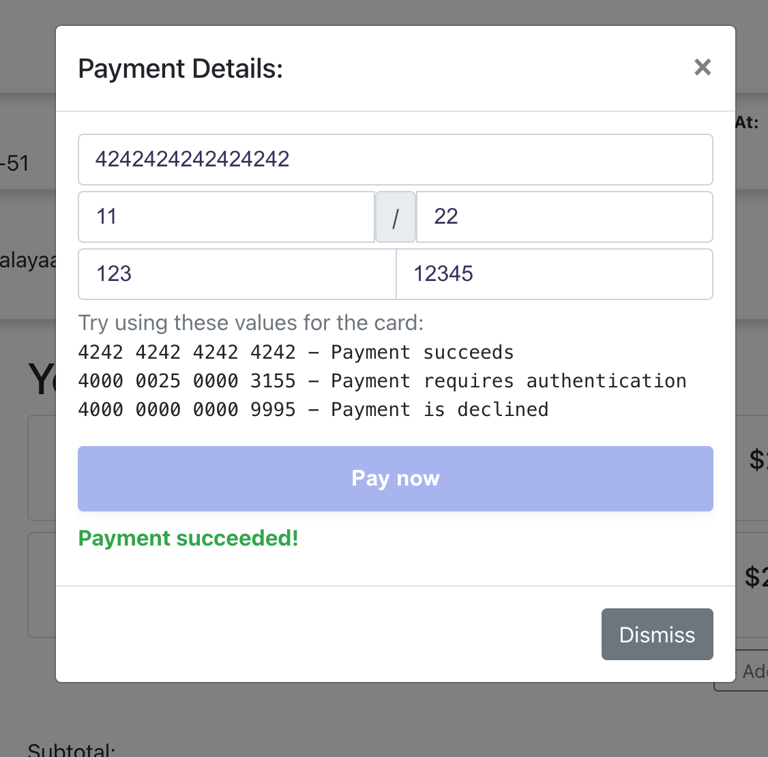Click the Try using these values text
This screenshot has height=757, width=768.
(251, 323)
